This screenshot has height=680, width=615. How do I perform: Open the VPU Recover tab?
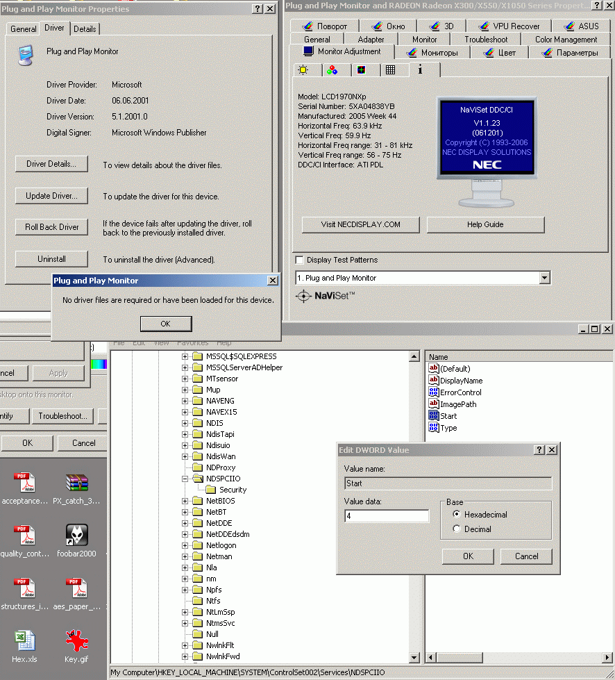(509, 26)
